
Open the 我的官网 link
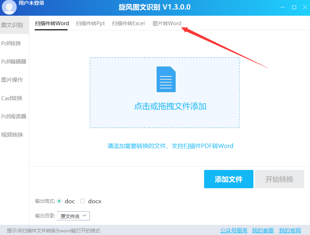point(290,231)
